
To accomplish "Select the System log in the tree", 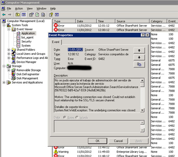I will [26, 46].
